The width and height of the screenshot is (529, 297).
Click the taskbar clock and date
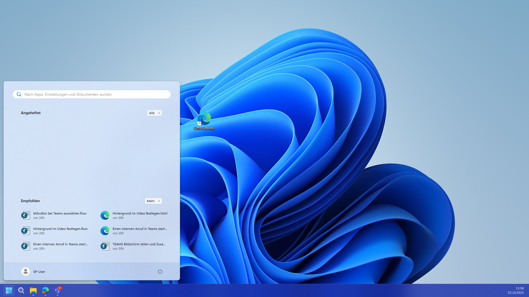[x=515, y=290]
